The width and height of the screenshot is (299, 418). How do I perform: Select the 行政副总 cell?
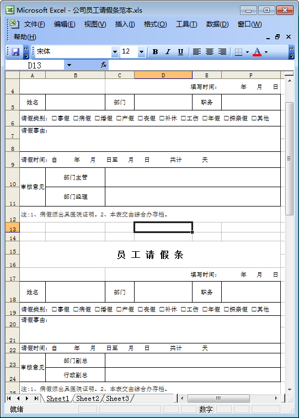click(x=76, y=375)
